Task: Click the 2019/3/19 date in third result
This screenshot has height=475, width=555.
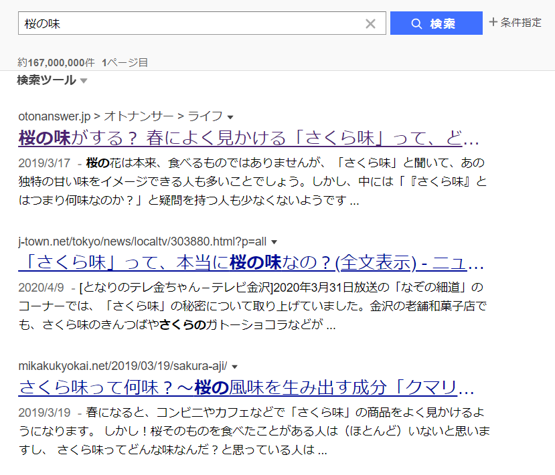Action: click(x=44, y=412)
